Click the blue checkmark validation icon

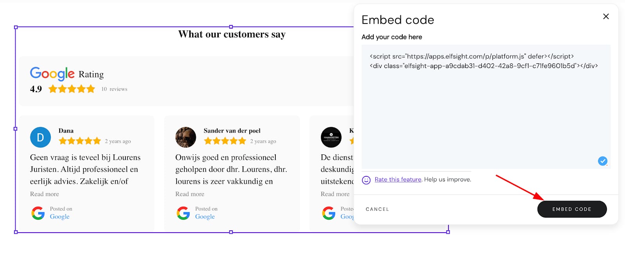click(x=603, y=161)
